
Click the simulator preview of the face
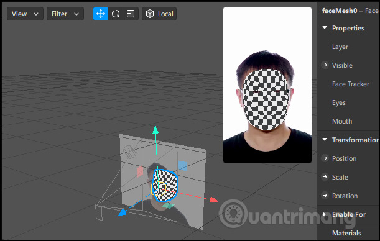tap(267, 85)
